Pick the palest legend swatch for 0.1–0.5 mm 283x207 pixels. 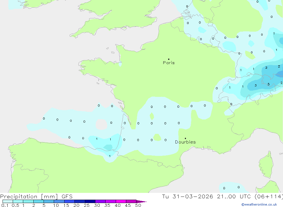pyautogui.click(x=8, y=201)
